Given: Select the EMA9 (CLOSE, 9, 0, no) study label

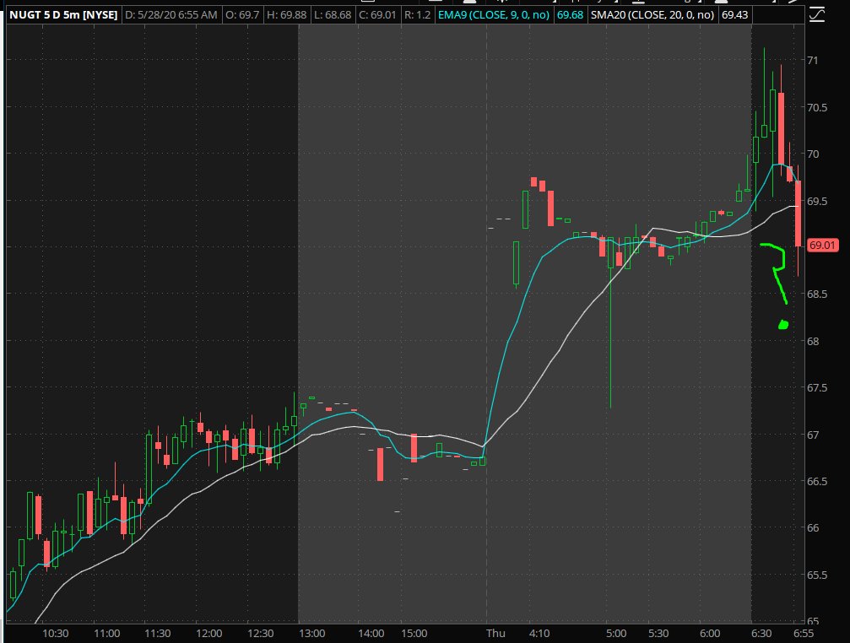Looking at the screenshot, I should coord(493,14).
